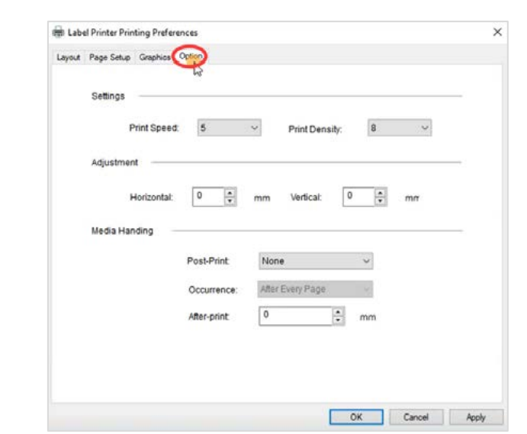Confirm settings with the OK button
527x434 pixels.
tap(356, 417)
